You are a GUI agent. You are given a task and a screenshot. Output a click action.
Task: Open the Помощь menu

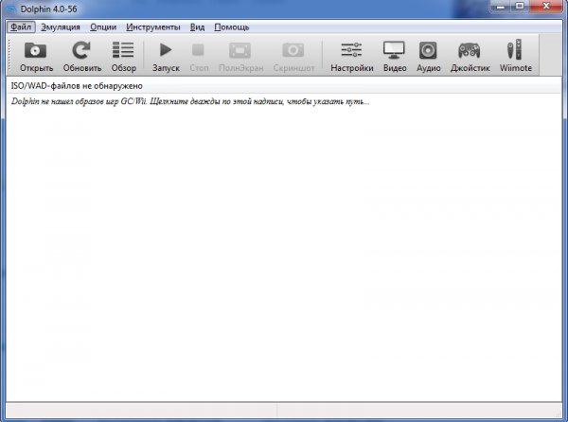click(x=232, y=27)
